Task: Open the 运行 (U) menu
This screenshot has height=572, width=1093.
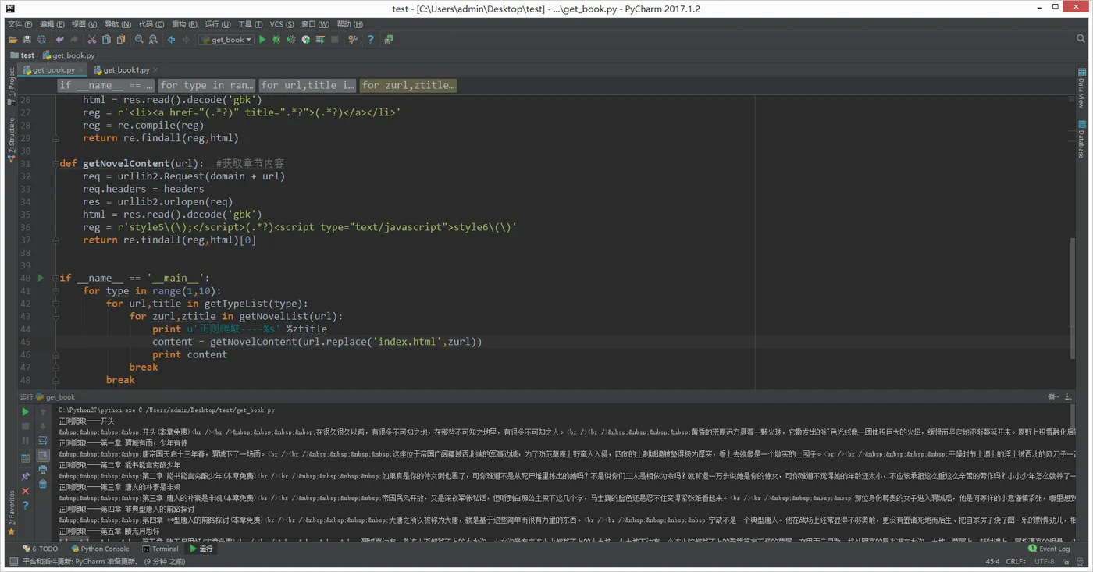Action: pos(218,24)
